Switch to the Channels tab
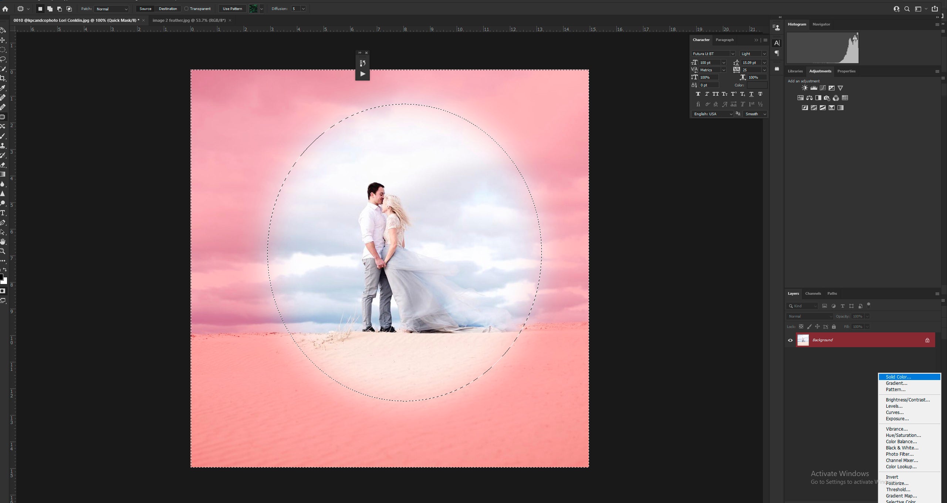 click(813, 294)
